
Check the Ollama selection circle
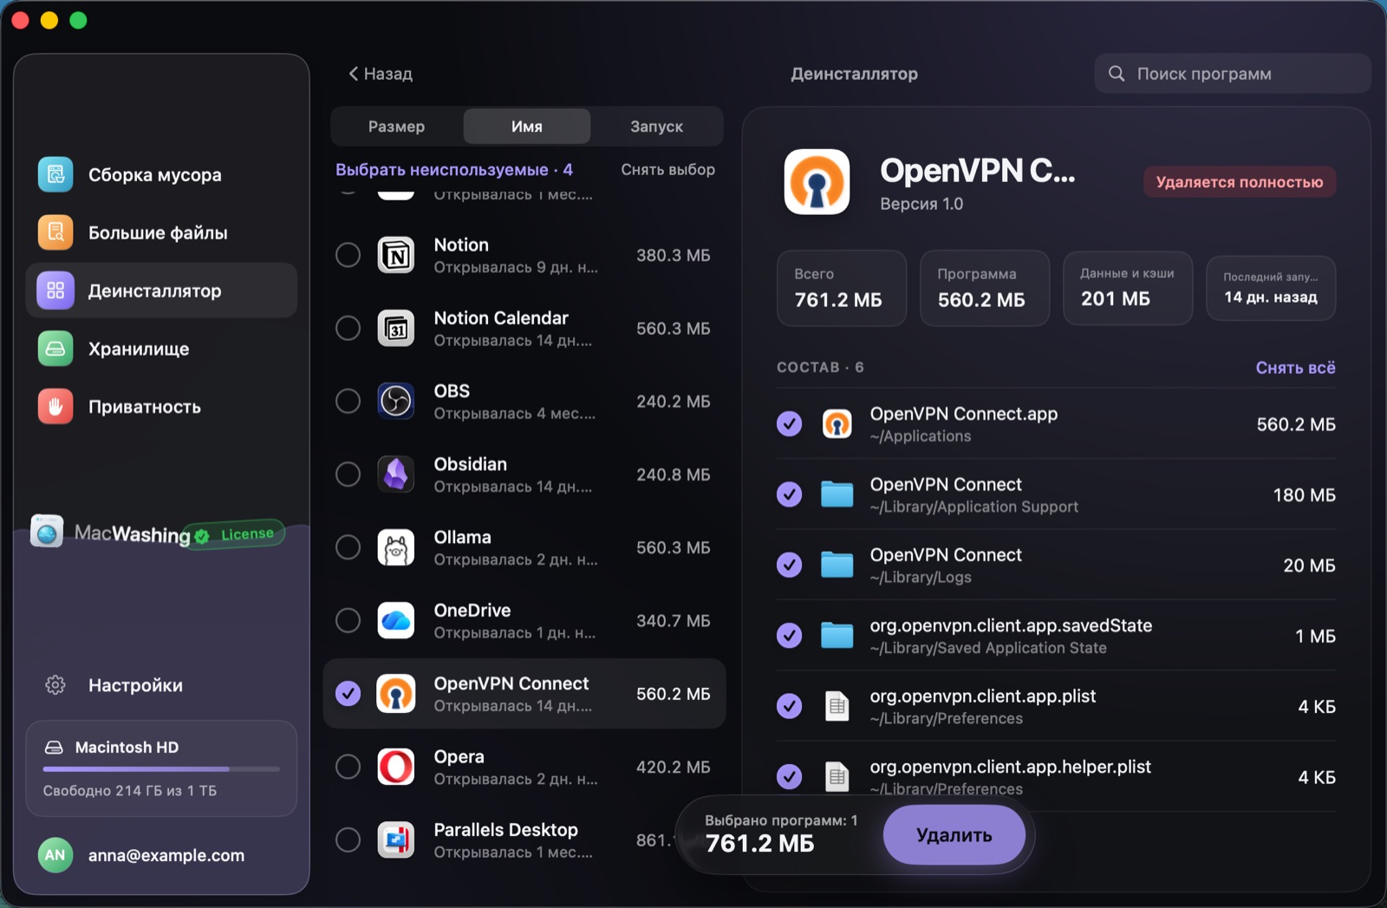348,547
